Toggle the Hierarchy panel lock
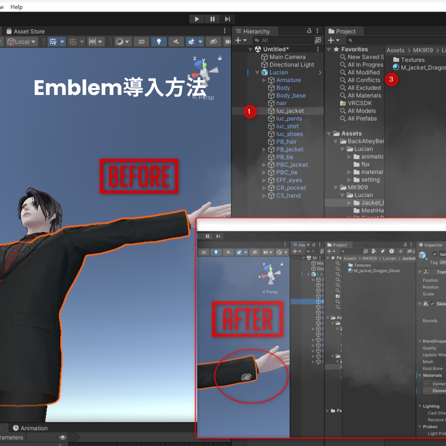This screenshot has width=446, height=446. (x=309, y=31)
